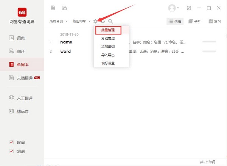
Task: Open the 翻译 translation sidebar section
Action: point(22,51)
